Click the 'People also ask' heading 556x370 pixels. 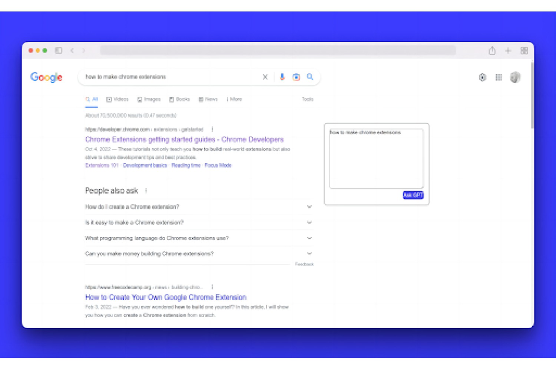[x=111, y=191]
